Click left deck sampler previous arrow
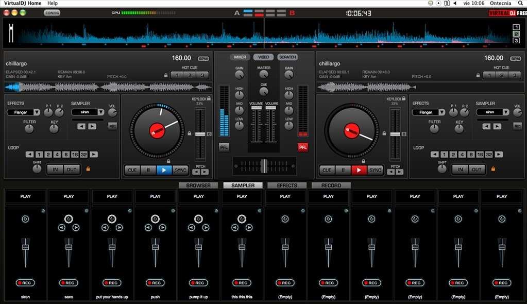 coord(81,126)
